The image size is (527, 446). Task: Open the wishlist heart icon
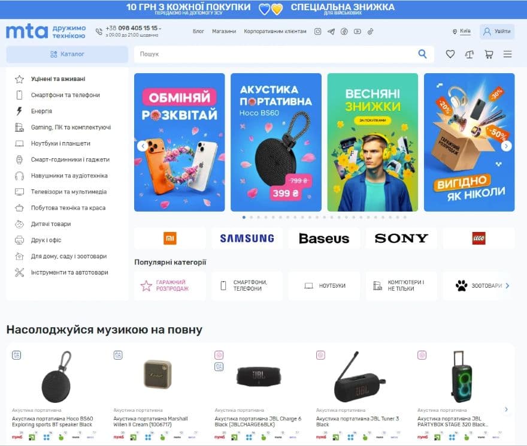point(450,54)
